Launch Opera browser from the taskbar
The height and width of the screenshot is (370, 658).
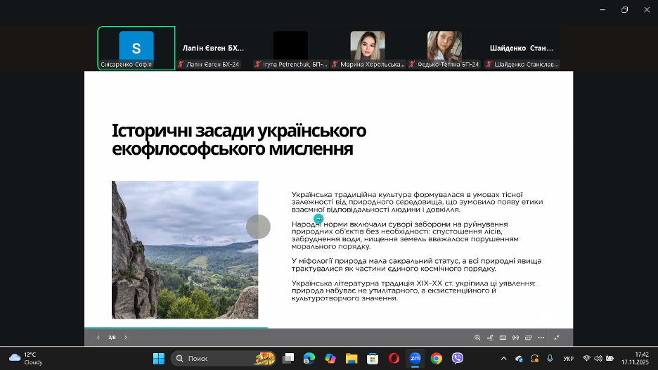[394, 358]
